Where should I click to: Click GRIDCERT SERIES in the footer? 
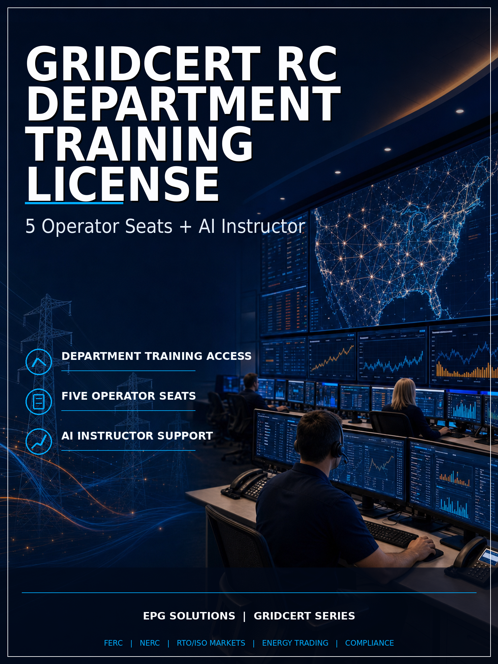[x=304, y=616]
